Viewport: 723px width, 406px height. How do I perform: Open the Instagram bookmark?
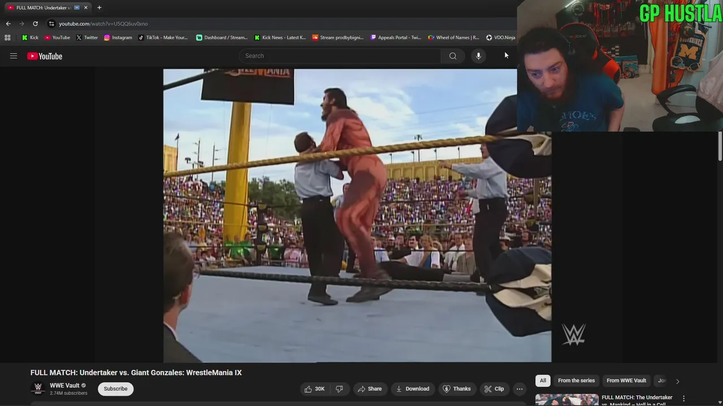[x=118, y=38]
